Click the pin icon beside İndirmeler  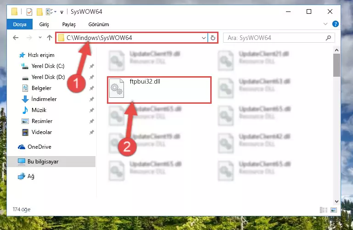pos(92,99)
